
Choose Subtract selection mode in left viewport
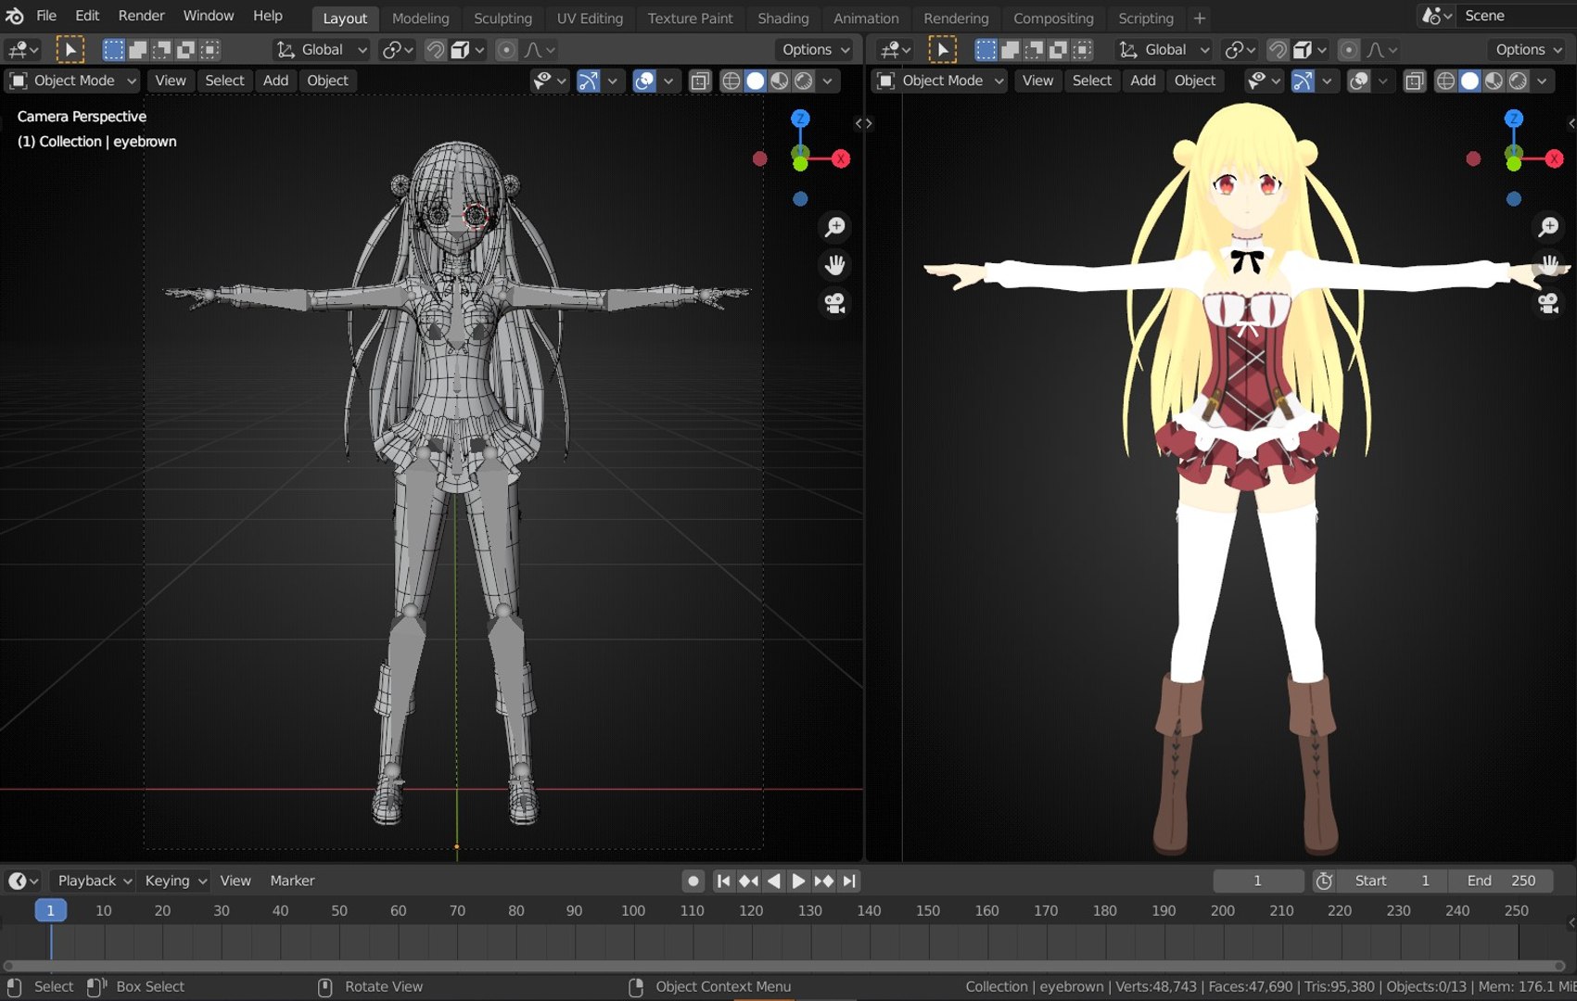[161, 49]
